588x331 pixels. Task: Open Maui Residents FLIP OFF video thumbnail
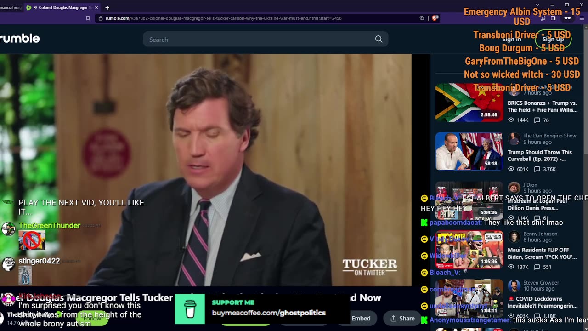469,249
